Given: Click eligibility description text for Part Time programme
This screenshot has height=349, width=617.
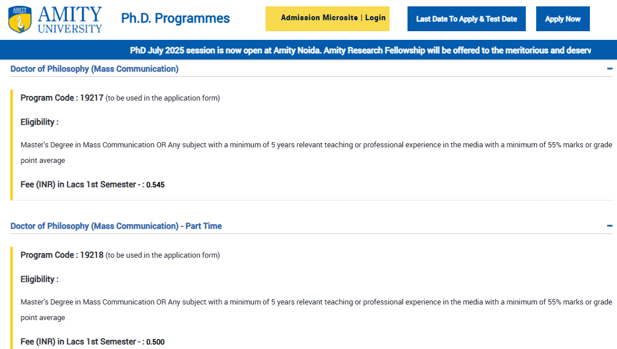Looking at the screenshot, I should point(316,302).
